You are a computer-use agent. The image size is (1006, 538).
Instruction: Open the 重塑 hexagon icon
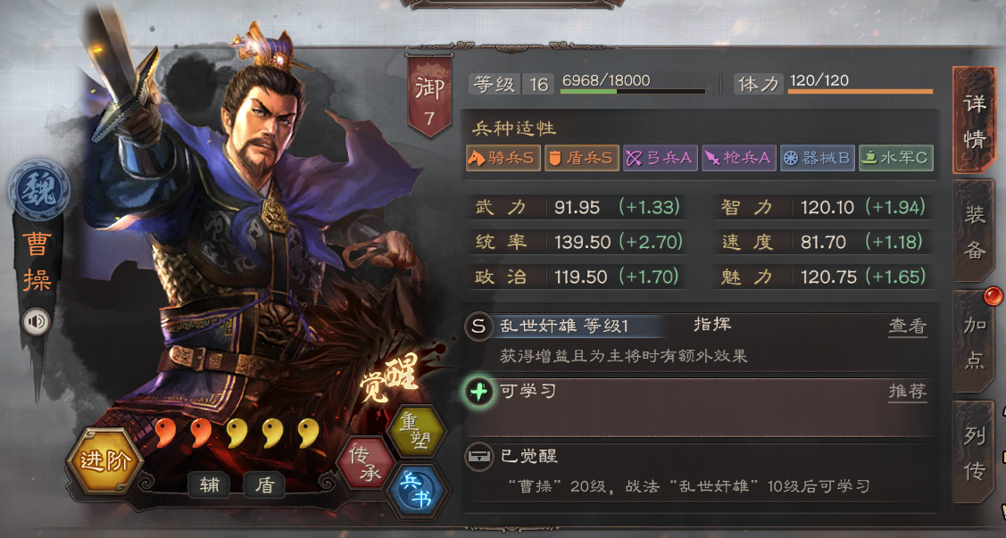(417, 430)
